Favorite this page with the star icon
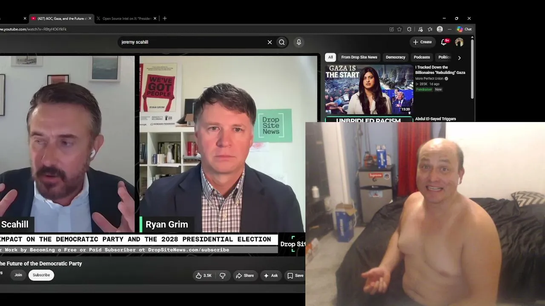This screenshot has width=545, height=306. pyautogui.click(x=399, y=29)
